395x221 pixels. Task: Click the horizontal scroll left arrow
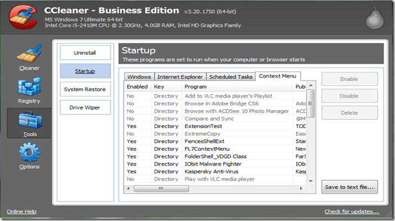[x=128, y=188]
